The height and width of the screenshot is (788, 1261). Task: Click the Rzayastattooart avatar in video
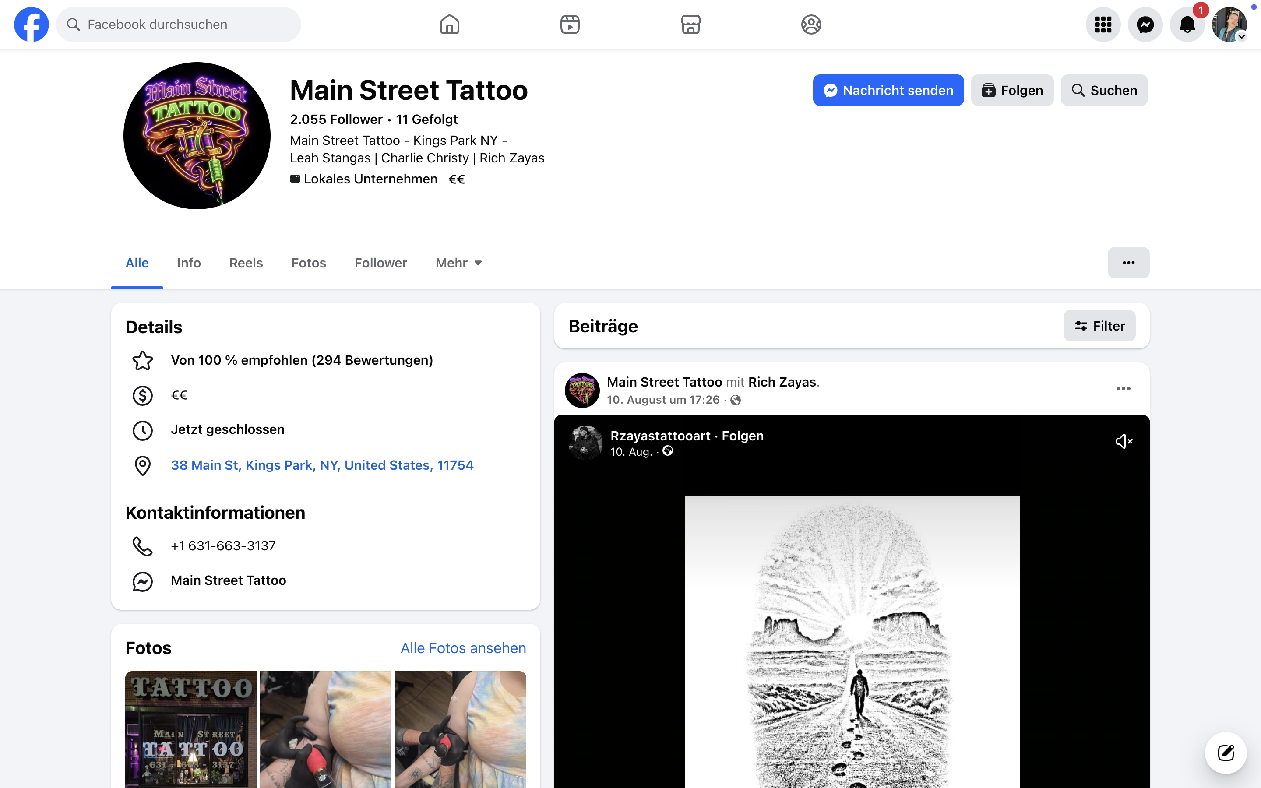click(586, 443)
